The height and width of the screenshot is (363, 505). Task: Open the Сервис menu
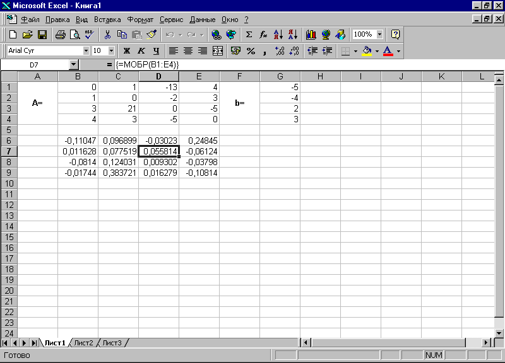point(171,20)
